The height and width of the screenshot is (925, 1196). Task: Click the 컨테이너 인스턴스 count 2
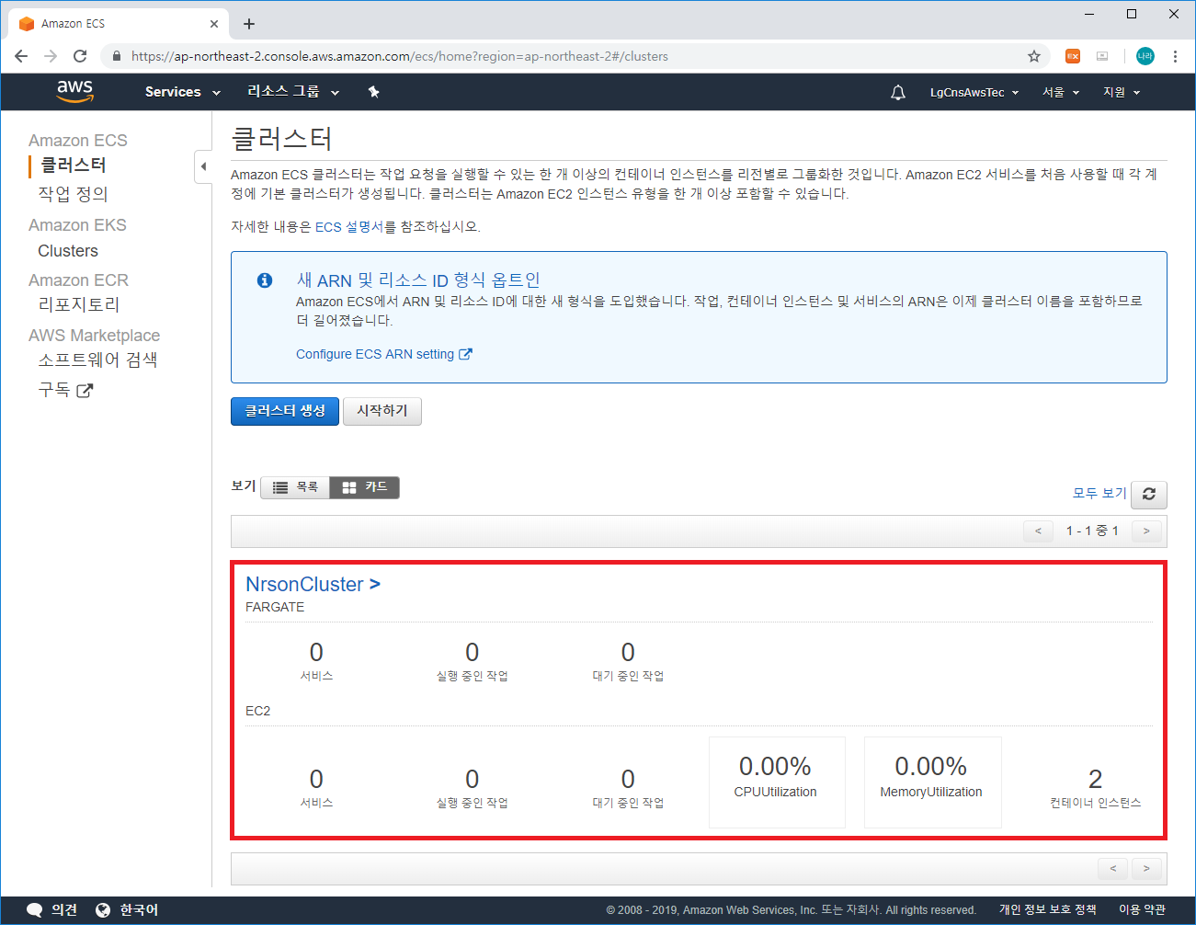coord(1095,780)
